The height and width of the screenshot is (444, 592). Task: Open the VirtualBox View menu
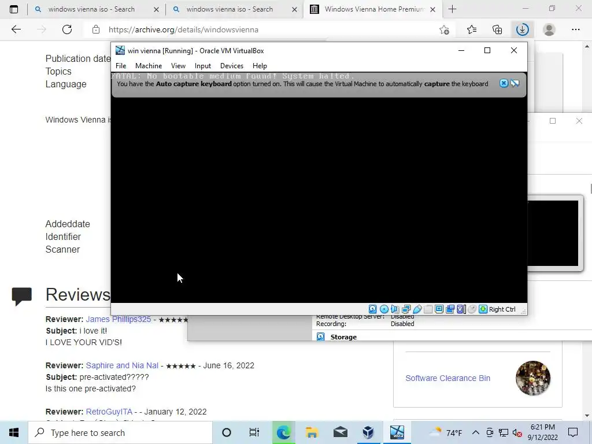(178, 66)
